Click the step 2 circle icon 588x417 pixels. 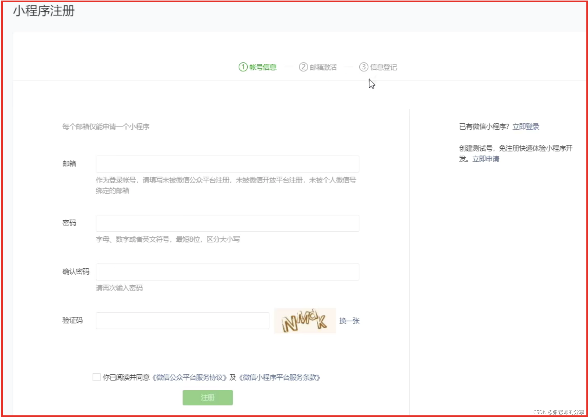point(303,67)
